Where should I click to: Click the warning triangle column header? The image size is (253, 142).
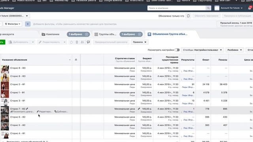[x=76, y=60]
